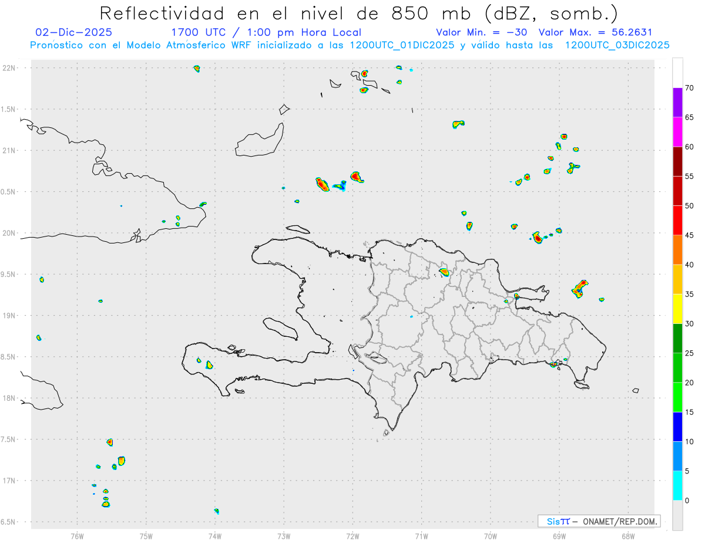Click the '18N' latitude label
705x544 pixels.
point(10,398)
